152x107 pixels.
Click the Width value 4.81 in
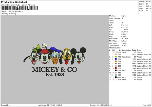(148, 9)
